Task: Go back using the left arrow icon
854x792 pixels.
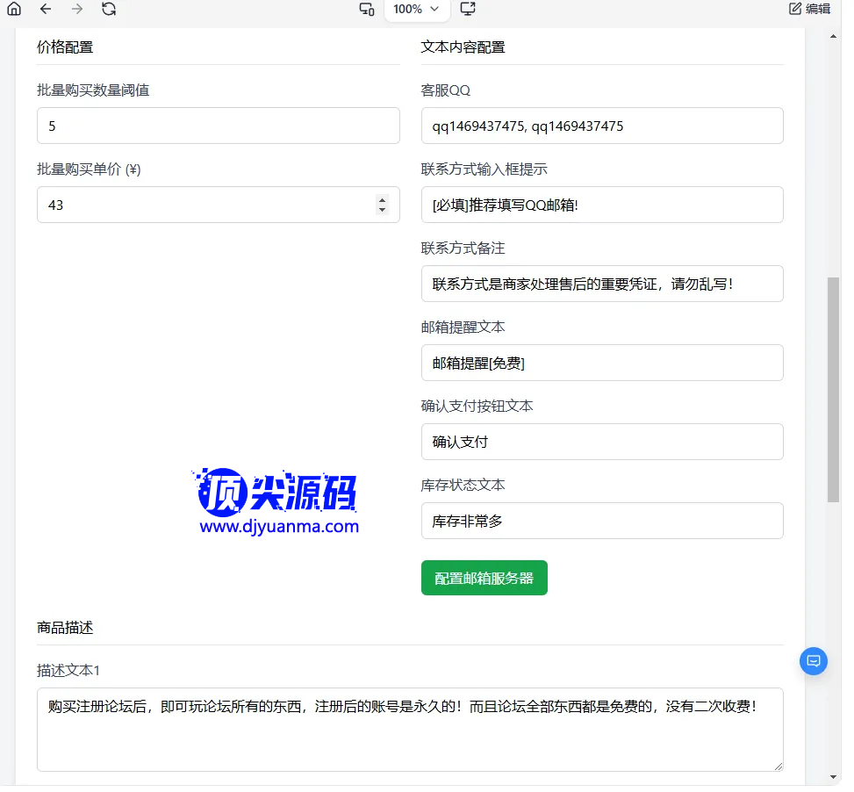Action: tap(46, 10)
